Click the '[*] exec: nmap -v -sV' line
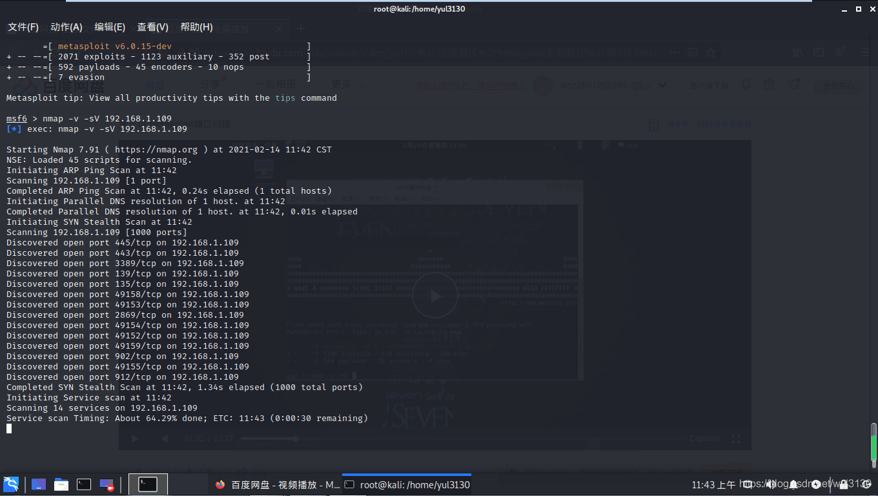Screen dimensions: 878x496 click(x=97, y=129)
